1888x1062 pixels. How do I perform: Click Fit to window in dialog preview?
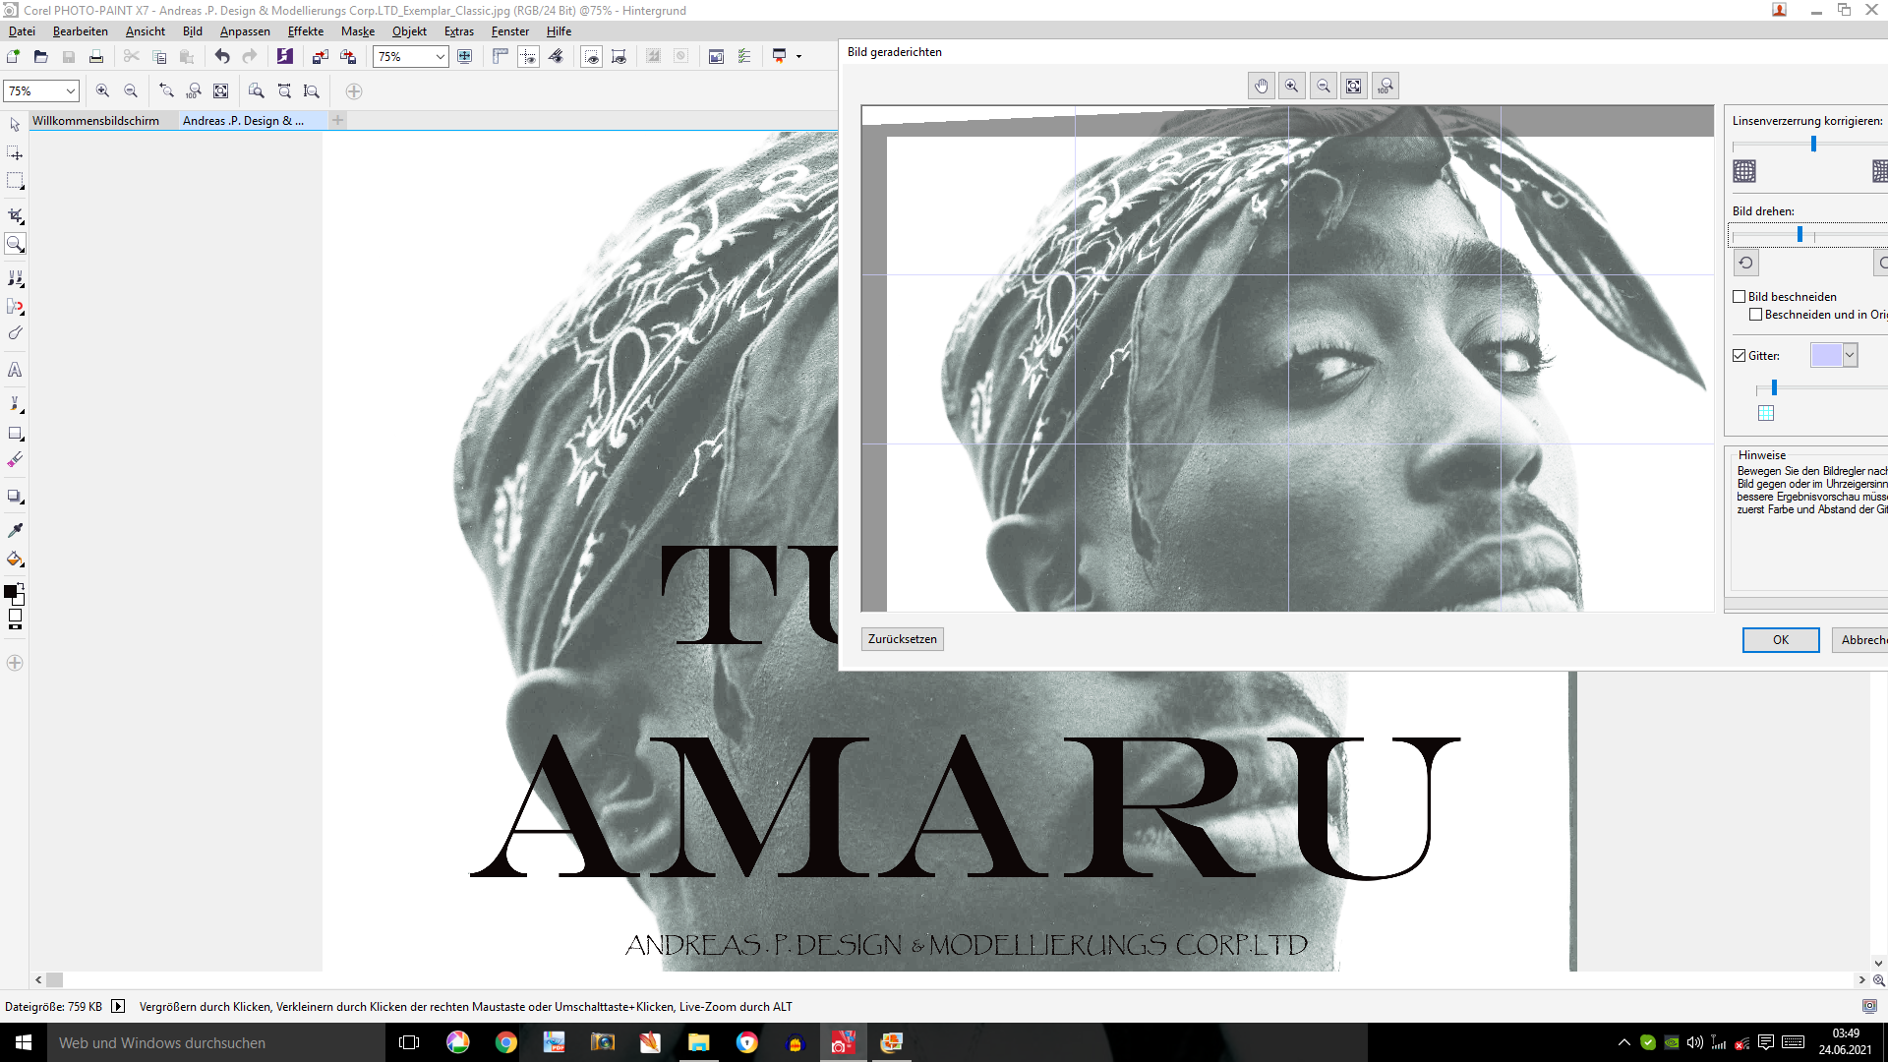pos(1354,86)
